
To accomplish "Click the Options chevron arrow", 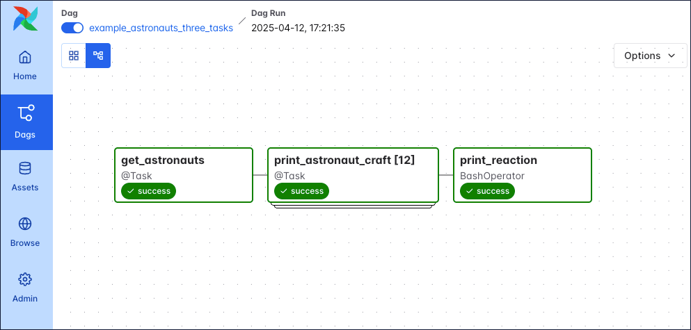I will [x=672, y=56].
